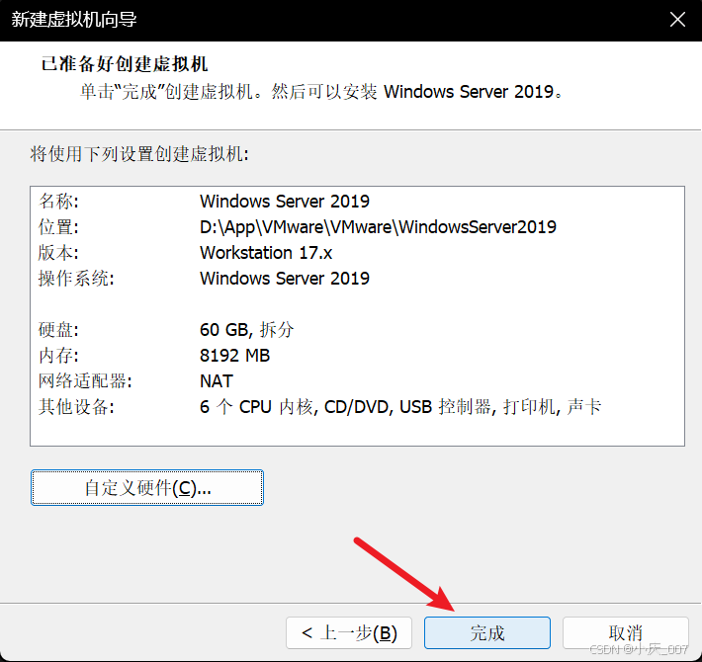The width and height of the screenshot is (702, 662).
Task: Select memory value 8192 MB
Action: pos(235,356)
